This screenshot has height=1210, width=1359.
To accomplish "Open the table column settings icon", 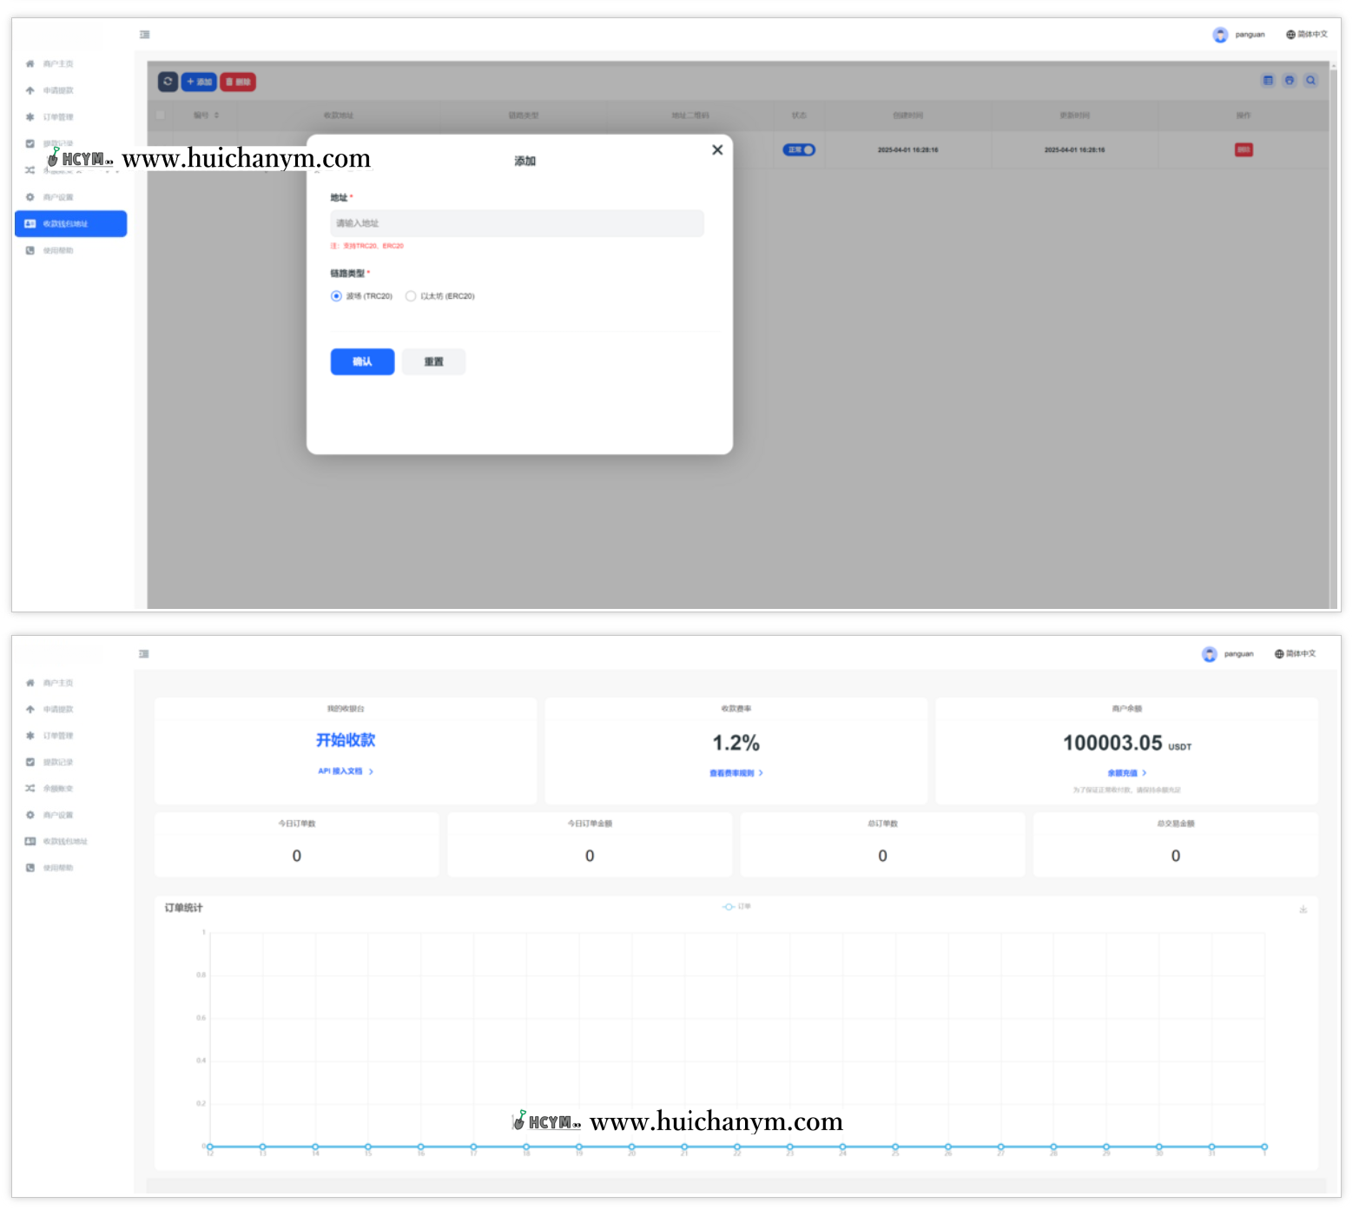I will click(1268, 81).
